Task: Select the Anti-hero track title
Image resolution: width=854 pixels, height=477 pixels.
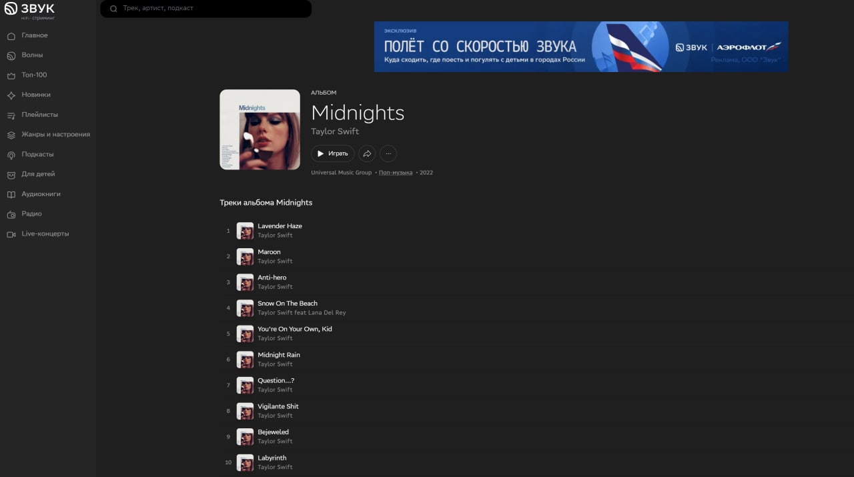Action: point(272,278)
